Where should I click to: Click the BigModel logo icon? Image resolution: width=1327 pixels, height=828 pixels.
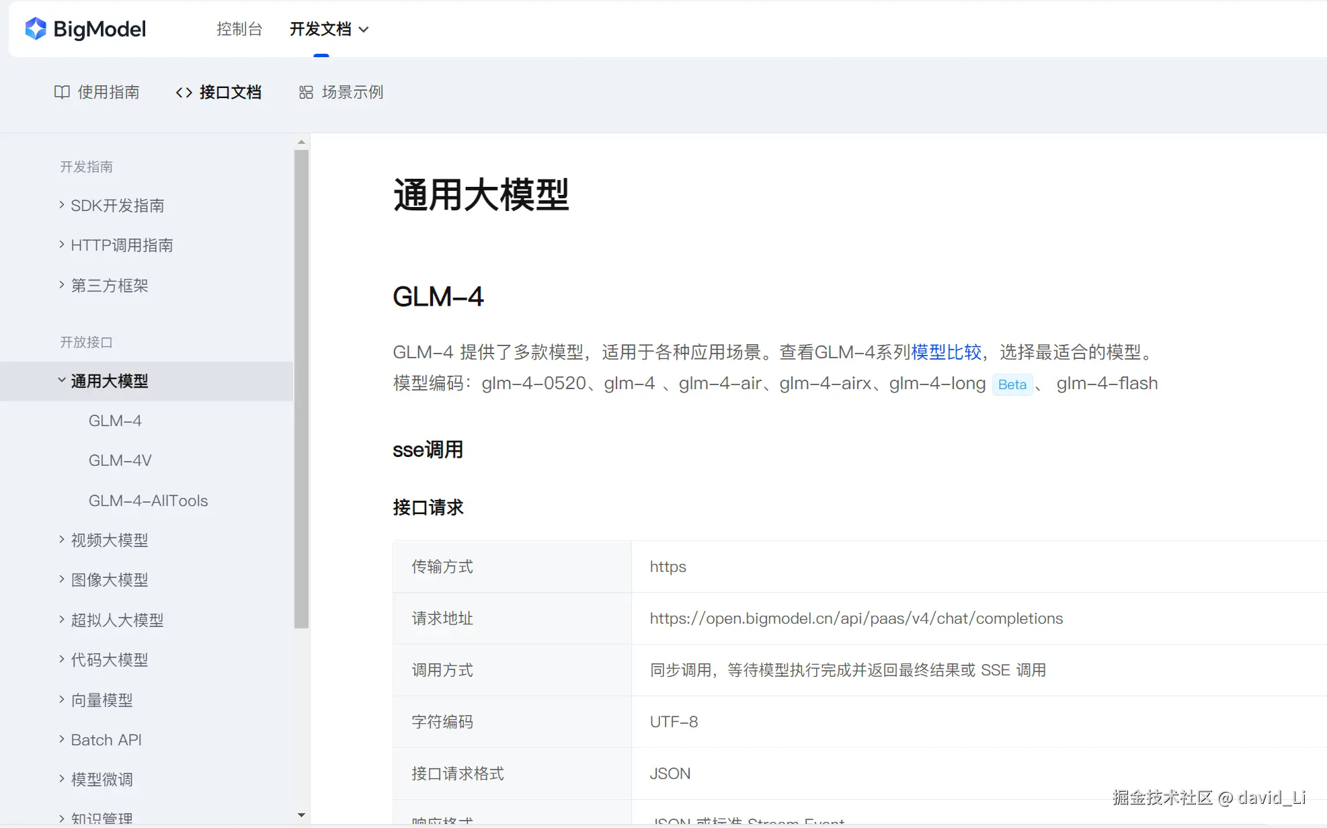click(x=36, y=29)
